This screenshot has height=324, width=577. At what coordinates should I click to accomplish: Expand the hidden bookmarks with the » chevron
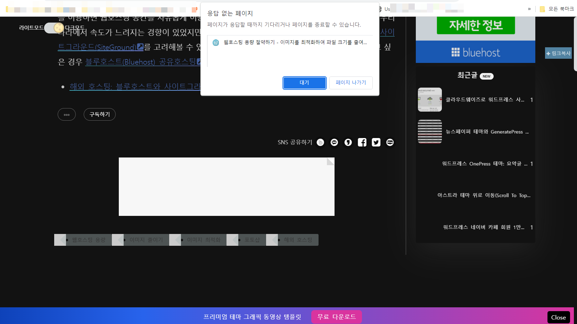(529, 9)
